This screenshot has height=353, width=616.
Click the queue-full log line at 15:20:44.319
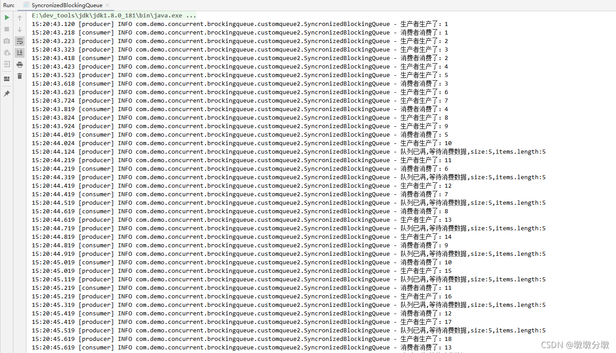pos(289,177)
